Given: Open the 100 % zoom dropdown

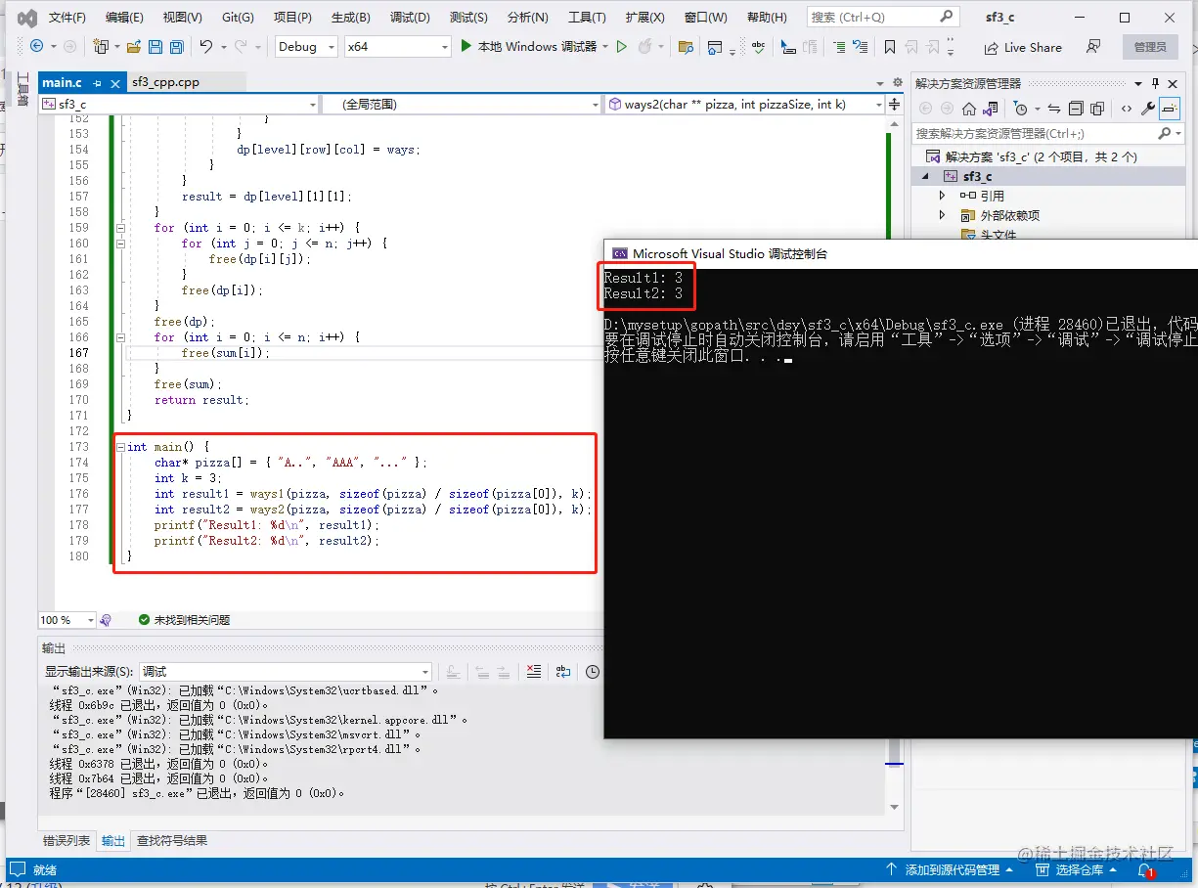Looking at the screenshot, I should click(x=67, y=620).
